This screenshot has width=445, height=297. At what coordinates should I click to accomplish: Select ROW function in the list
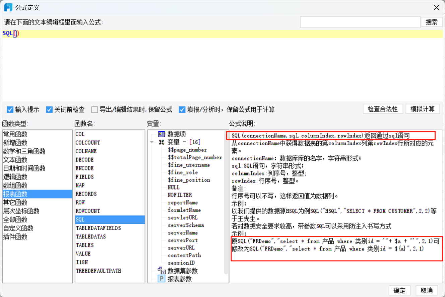110,203
